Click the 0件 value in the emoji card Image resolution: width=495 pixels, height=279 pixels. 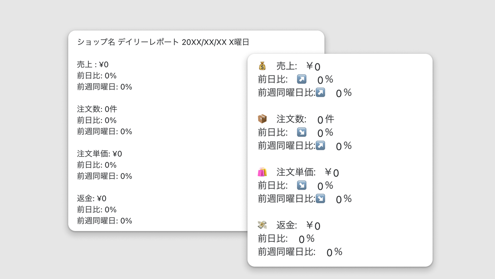click(326, 119)
